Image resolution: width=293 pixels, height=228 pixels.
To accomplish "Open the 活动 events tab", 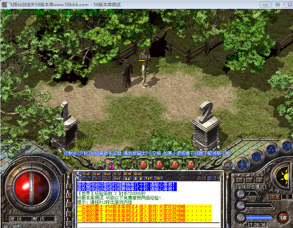I will pos(107,174).
